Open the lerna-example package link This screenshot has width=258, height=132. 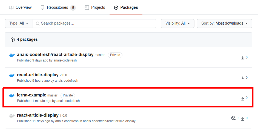[31, 95]
